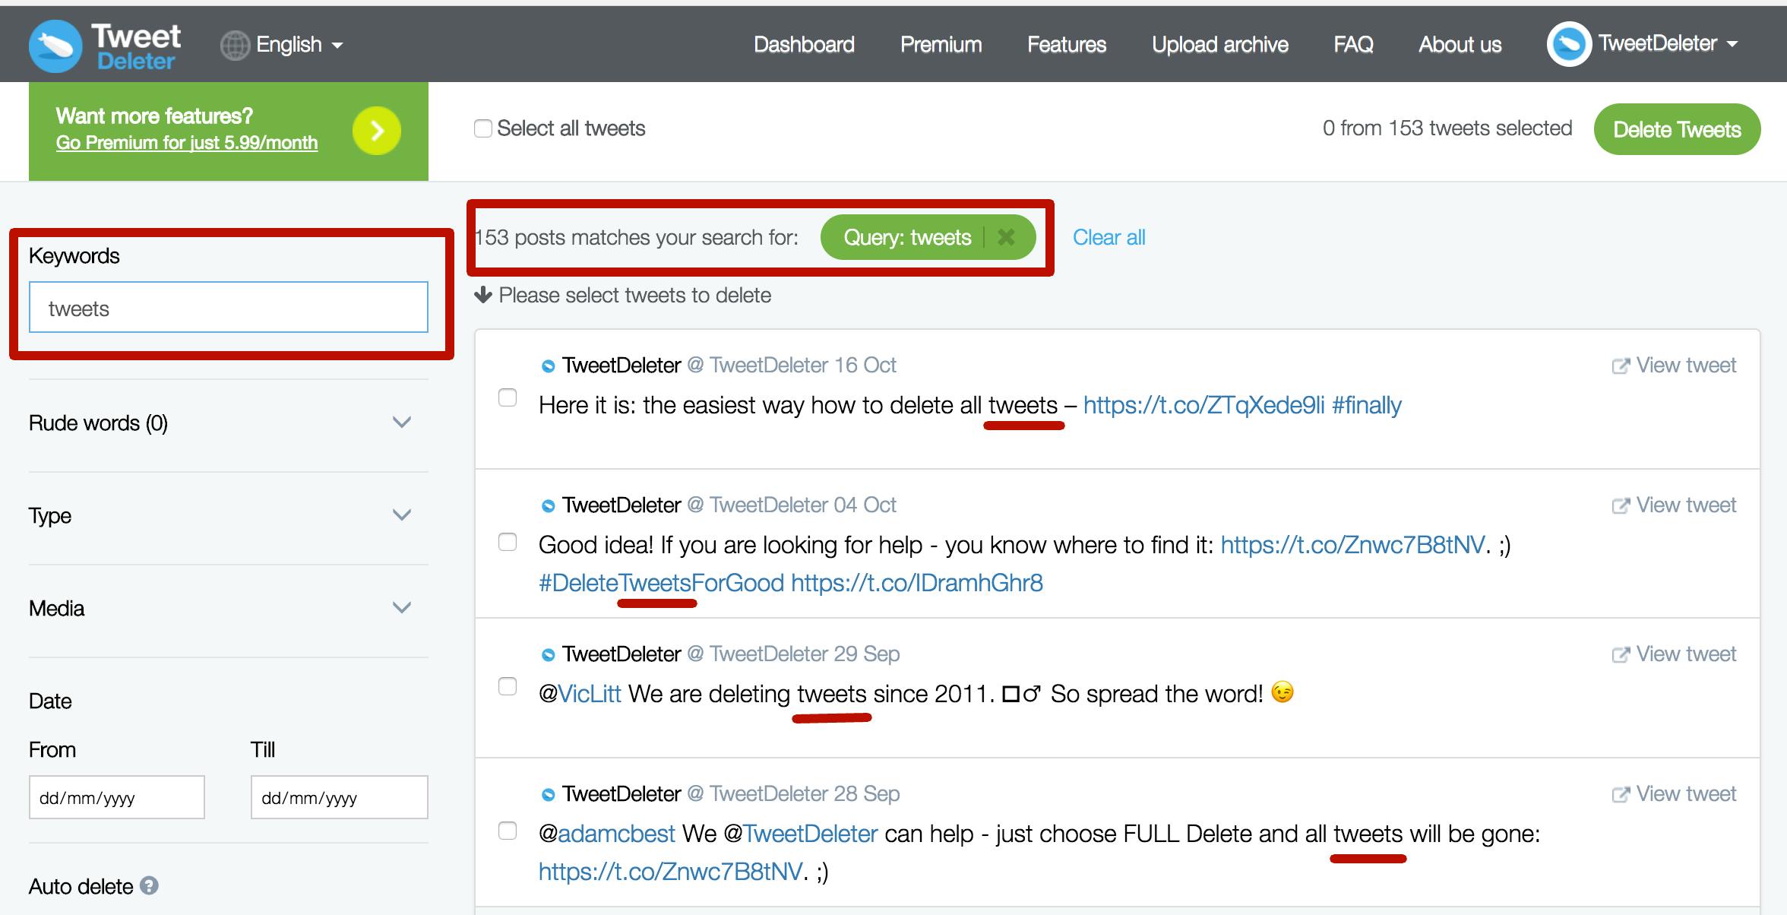Image resolution: width=1787 pixels, height=915 pixels.
Task: Click the From date input field
Action: pos(117,797)
